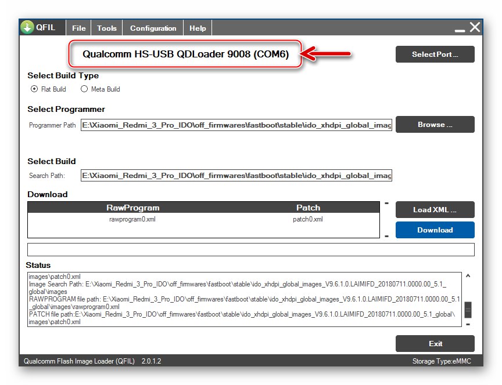The height and width of the screenshot is (385, 502).
Task: Browse for a programmer file
Action: 435,124
